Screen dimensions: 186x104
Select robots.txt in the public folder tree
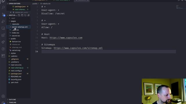(x=16, y=44)
